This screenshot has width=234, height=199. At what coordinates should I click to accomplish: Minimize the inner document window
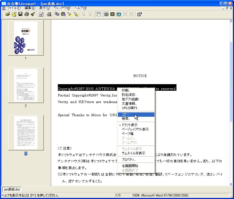coord(223,8)
